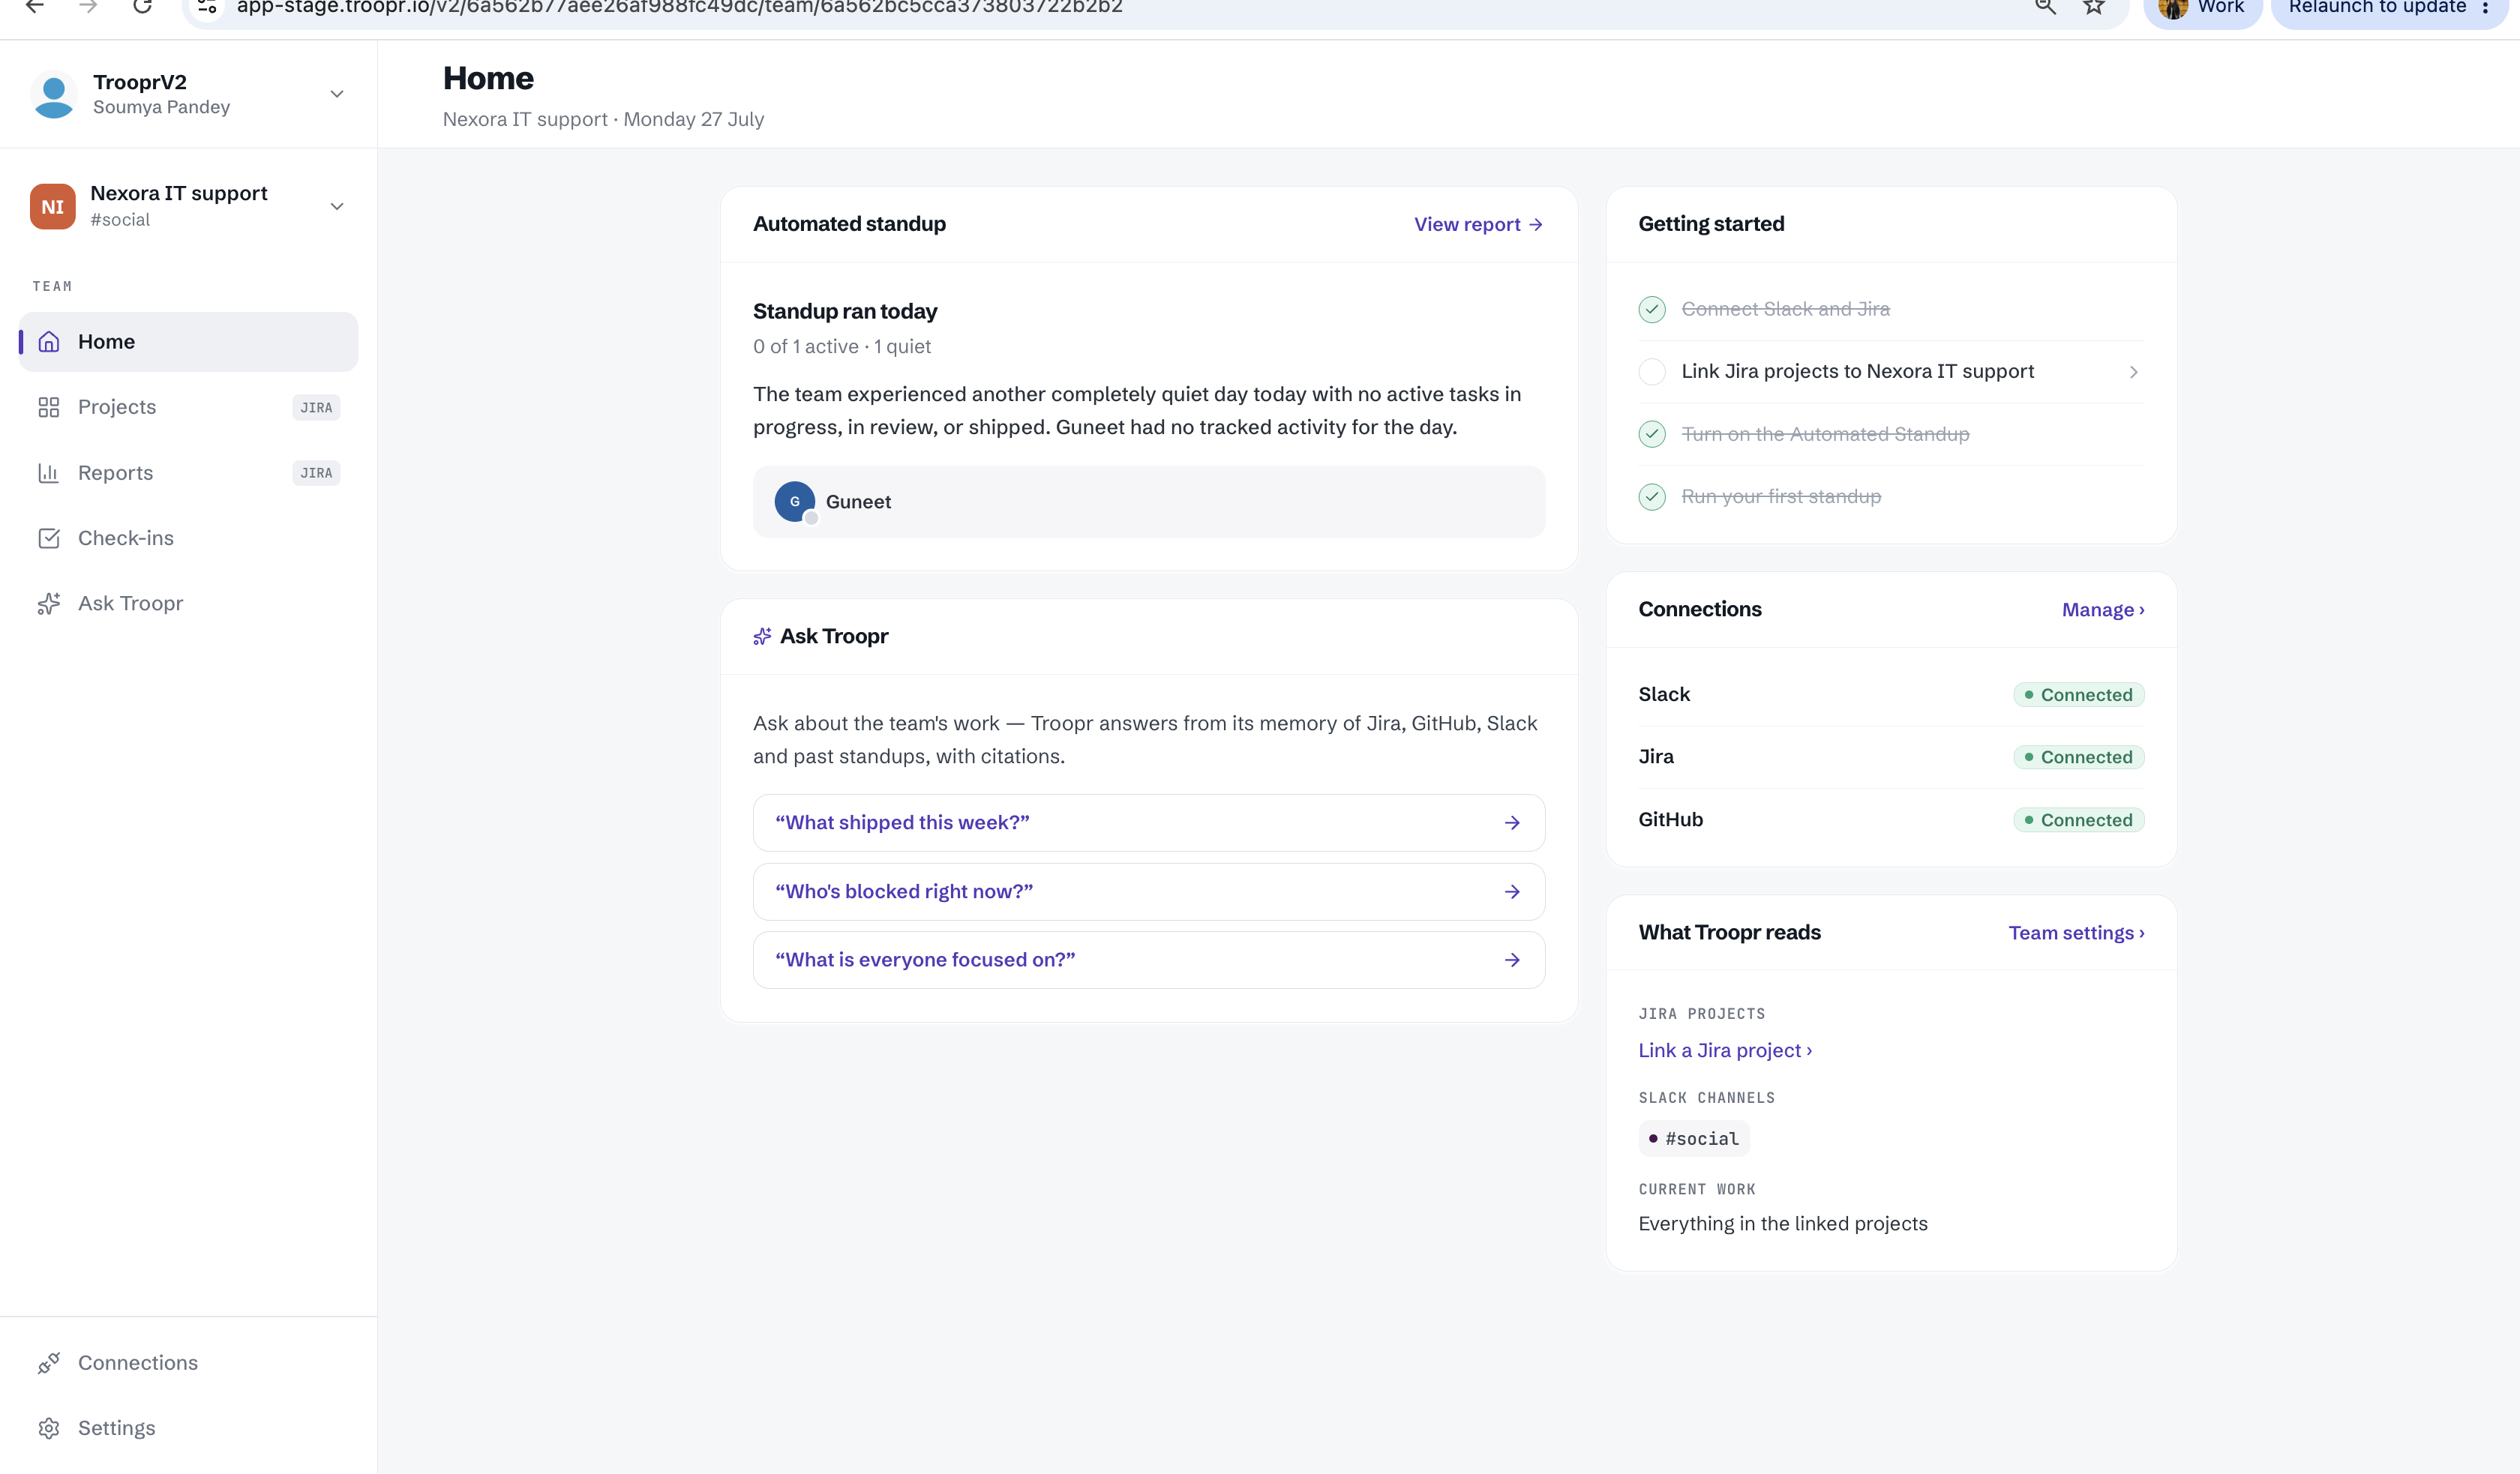Click the Work profile chip in browser

[x=2202, y=8]
